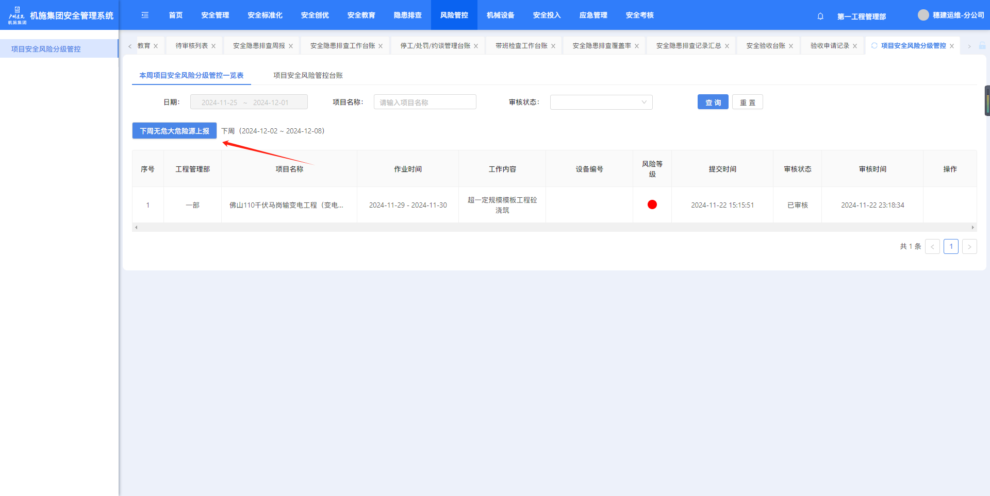Click the refresh icon on active tab
This screenshot has width=990, height=496.
(x=874, y=46)
